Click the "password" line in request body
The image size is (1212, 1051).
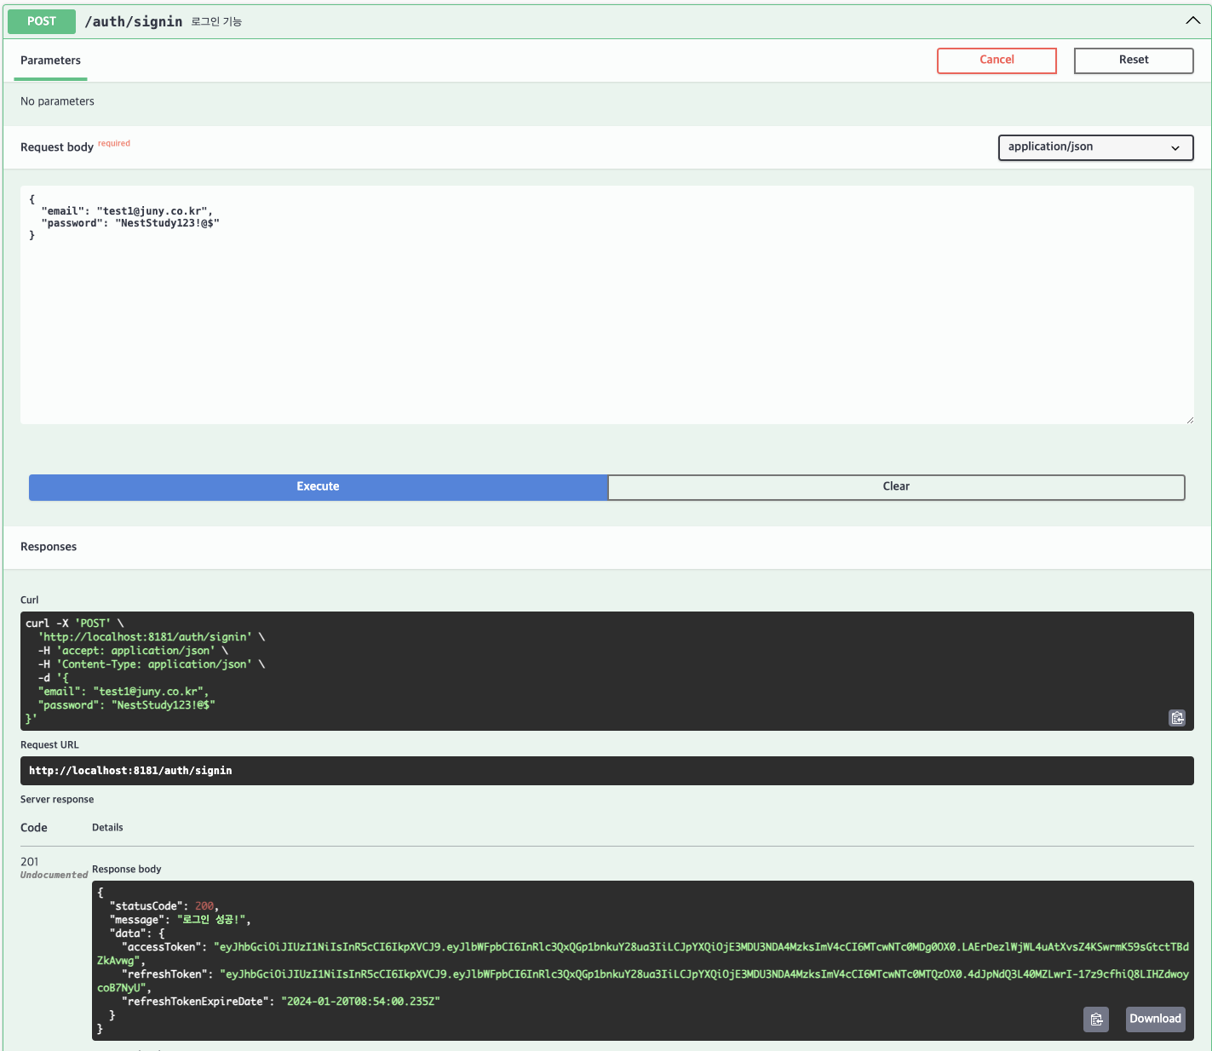pos(130,223)
